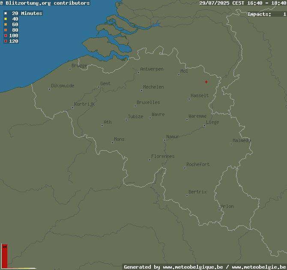Image resolution: width=287 pixels, height=270 pixels.
Task: Click the Blitzortung.org contributors credit
Action: [x=45, y=3]
